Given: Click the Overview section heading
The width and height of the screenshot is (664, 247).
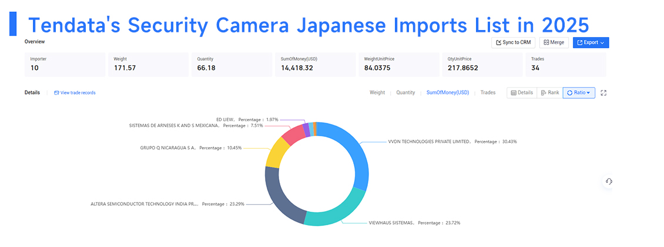Looking at the screenshot, I should point(34,42).
